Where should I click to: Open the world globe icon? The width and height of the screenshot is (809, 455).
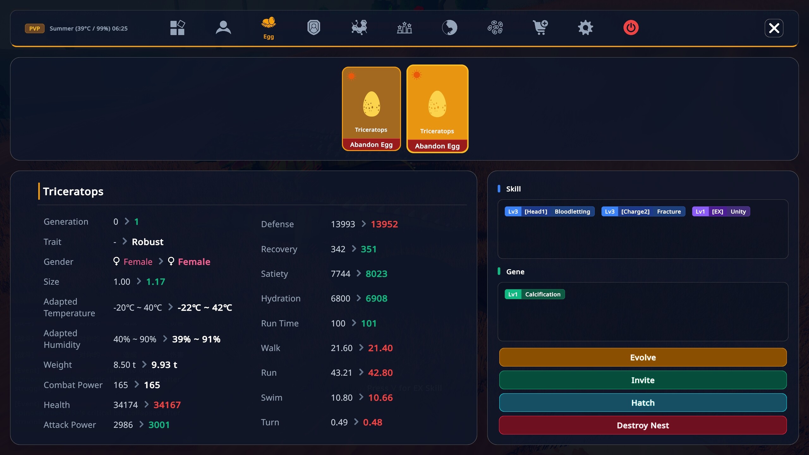pos(450,28)
